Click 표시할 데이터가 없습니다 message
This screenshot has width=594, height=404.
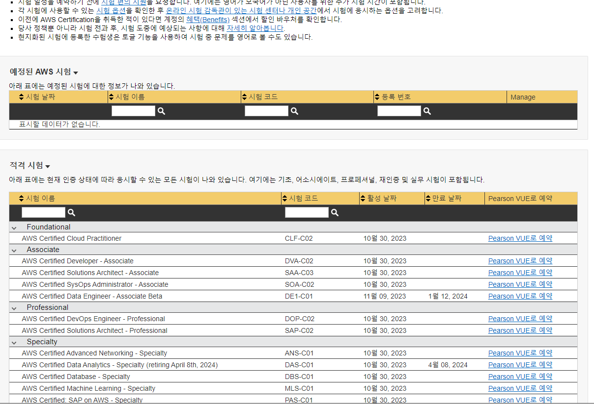59,125
